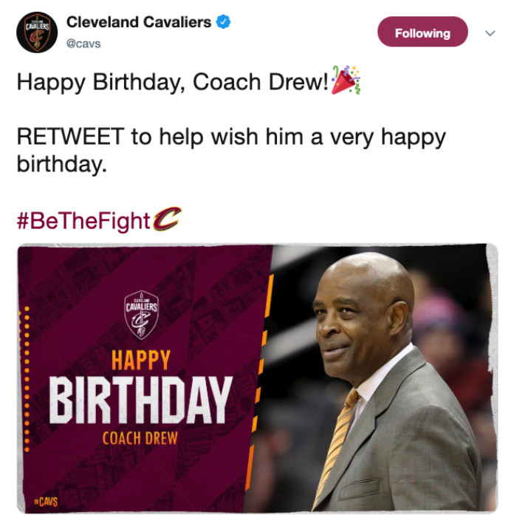Viewport: 511px width, 523px height.
Task: Click the word RETWEET in the tweet text
Action: (x=71, y=137)
